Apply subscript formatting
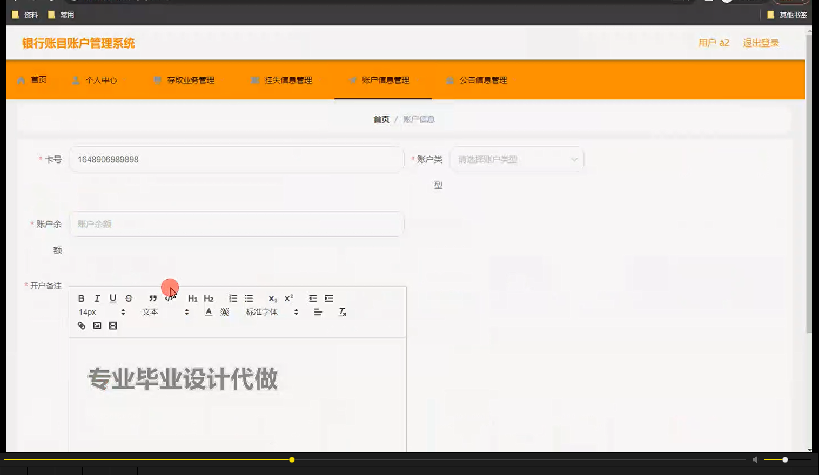 (x=272, y=298)
